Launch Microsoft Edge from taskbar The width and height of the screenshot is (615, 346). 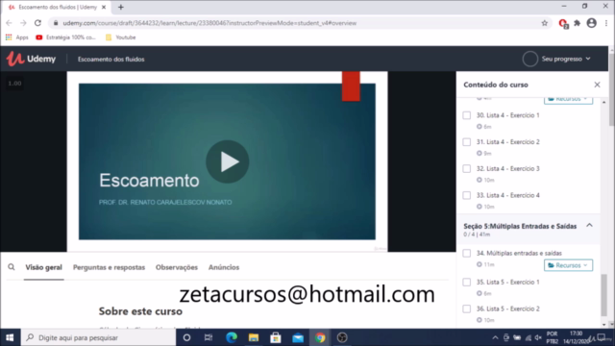232,337
